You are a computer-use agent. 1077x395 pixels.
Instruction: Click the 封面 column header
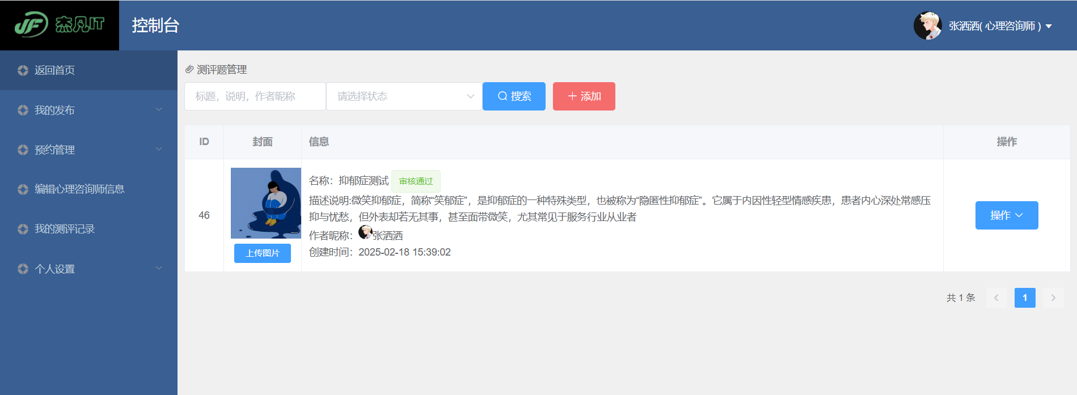tap(263, 142)
